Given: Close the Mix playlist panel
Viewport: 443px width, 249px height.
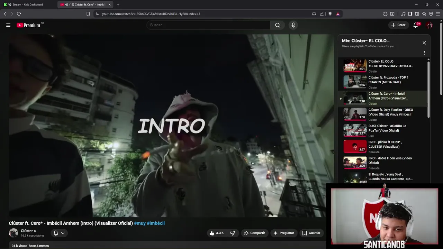Looking at the screenshot, I should click(424, 43).
